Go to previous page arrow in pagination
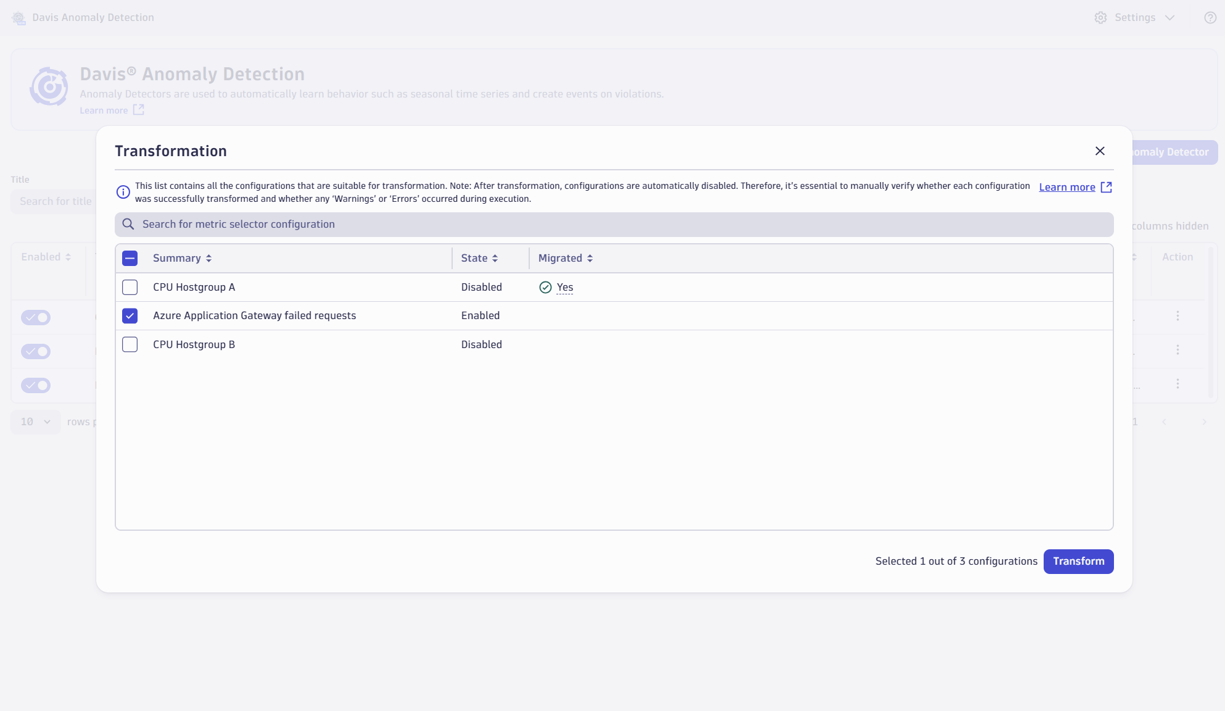Image resolution: width=1225 pixels, height=711 pixels. pos(1164,422)
